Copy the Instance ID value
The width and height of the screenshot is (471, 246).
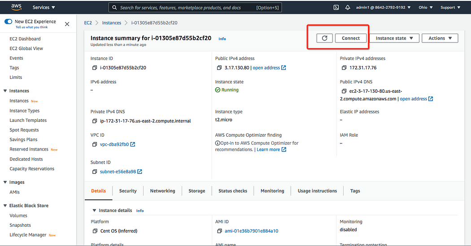click(95, 68)
